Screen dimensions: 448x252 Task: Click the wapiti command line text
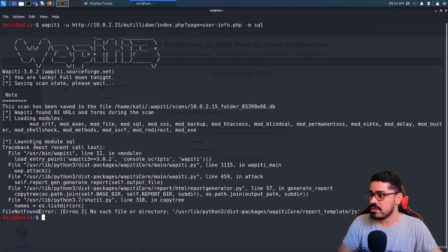click(x=152, y=25)
